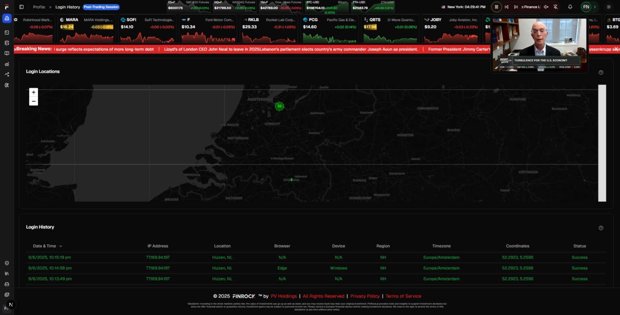Open the library books sidebar icon
Viewport: 620px width, 315px height.
(7, 274)
